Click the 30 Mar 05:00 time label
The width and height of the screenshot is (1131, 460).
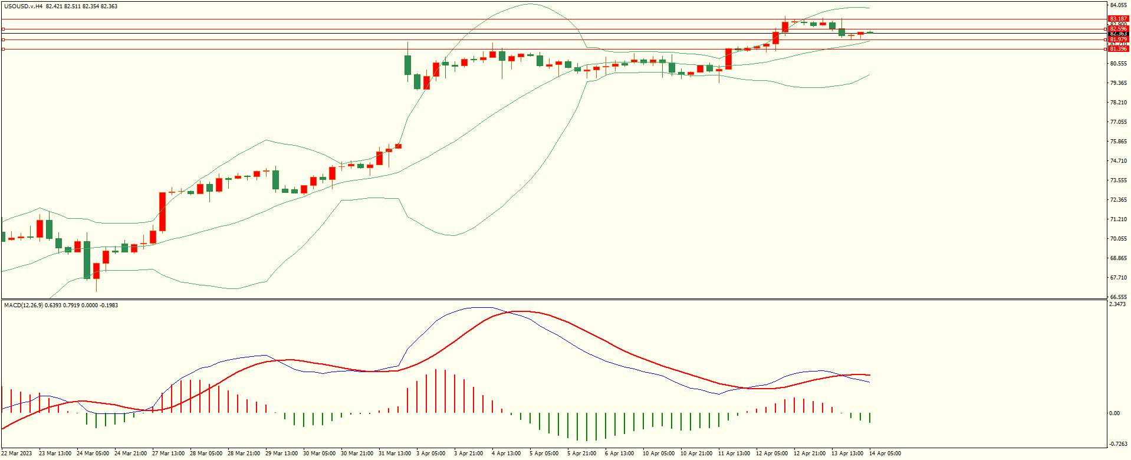[319, 454]
